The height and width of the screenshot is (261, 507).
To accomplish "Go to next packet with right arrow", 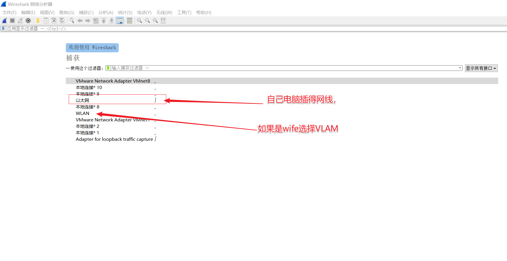I will [88, 21].
